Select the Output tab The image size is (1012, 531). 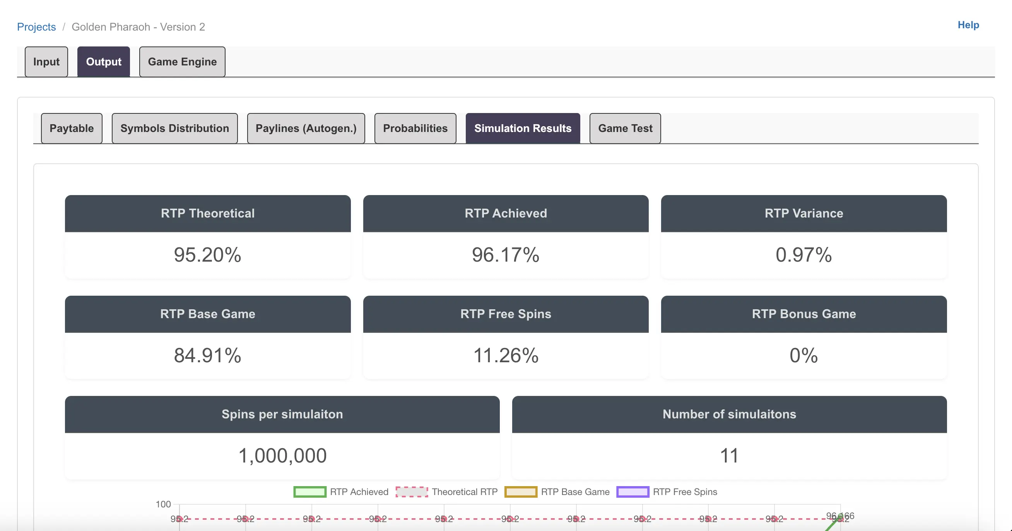[x=104, y=62]
